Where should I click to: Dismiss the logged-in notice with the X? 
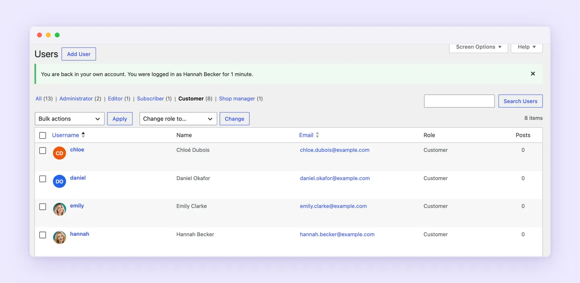click(x=533, y=74)
